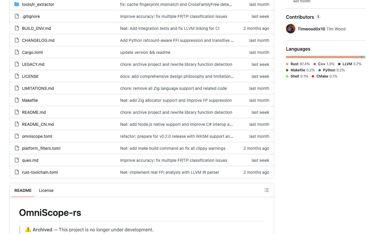The image size is (375, 234).
Task: Click the tools/ir_extractor folder icon
Action: (17, 4)
